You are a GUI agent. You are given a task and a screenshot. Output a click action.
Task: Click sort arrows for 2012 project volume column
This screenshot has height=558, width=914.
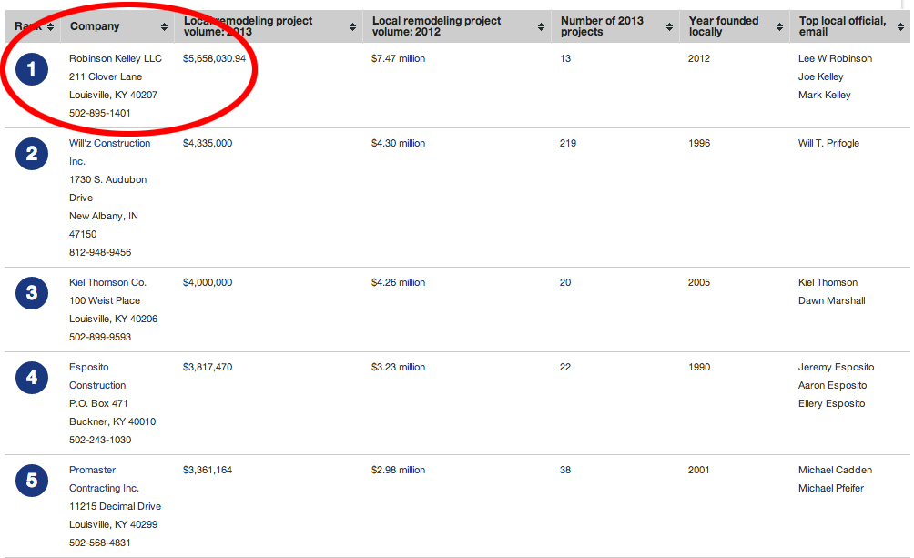pos(542,27)
